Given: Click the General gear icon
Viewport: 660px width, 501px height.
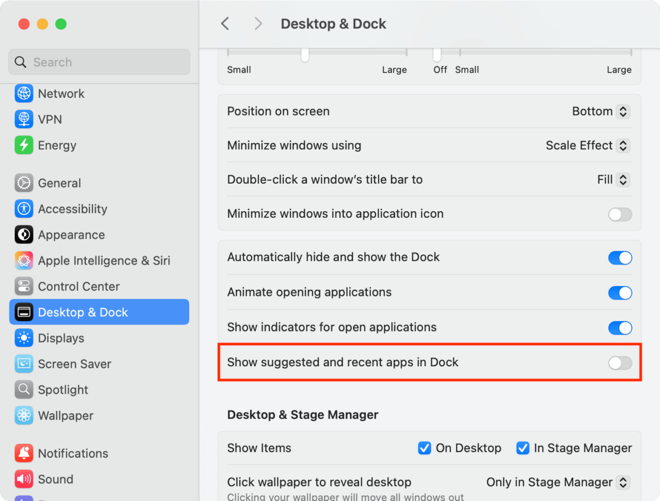Looking at the screenshot, I should (24, 183).
